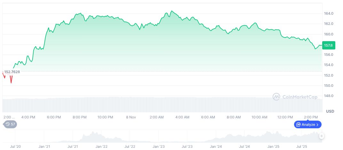Click the 12:00 PM time axis label
The width and height of the screenshot is (343, 150).
tap(285, 117)
